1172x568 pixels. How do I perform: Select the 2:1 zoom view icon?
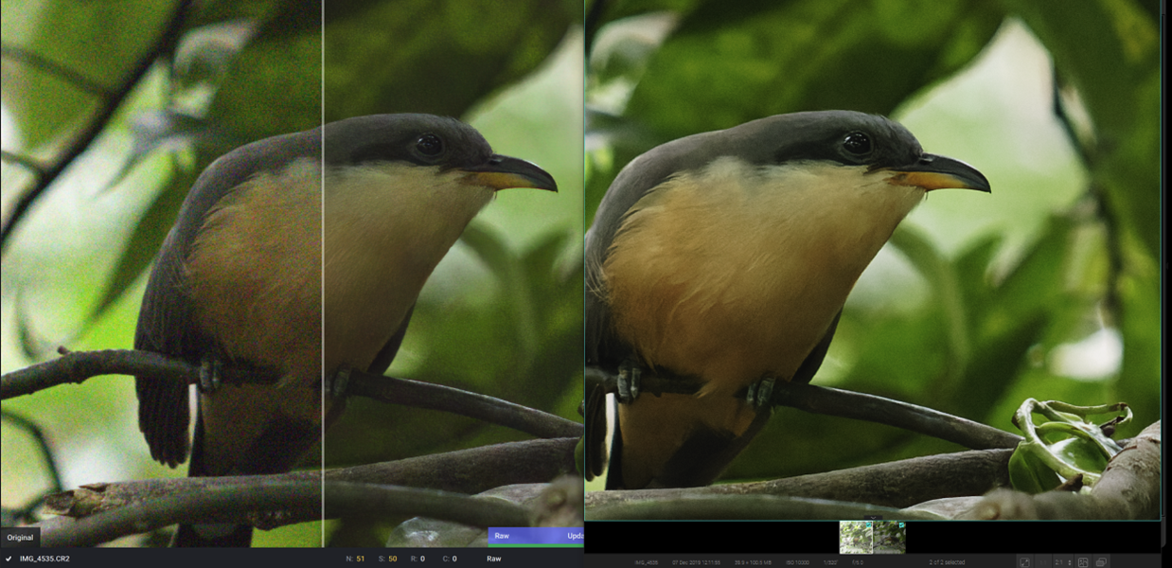point(1059,560)
